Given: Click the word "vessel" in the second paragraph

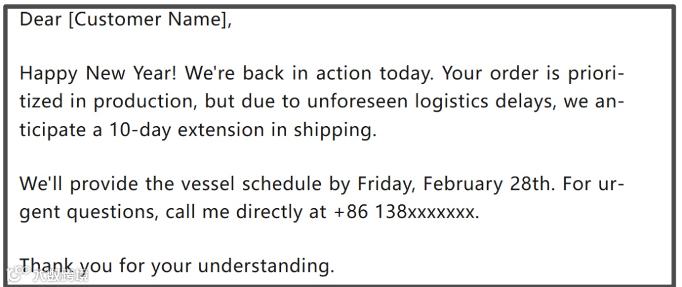Looking at the screenshot, I should tap(206, 184).
